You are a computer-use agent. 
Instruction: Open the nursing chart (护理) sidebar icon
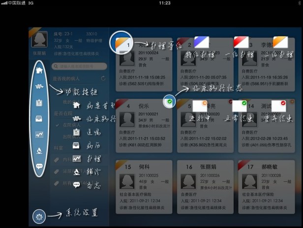tap(39, 134)
